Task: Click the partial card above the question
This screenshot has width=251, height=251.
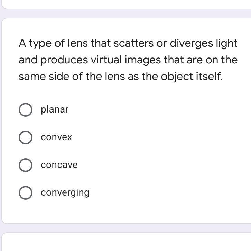Action: [125, 4]
